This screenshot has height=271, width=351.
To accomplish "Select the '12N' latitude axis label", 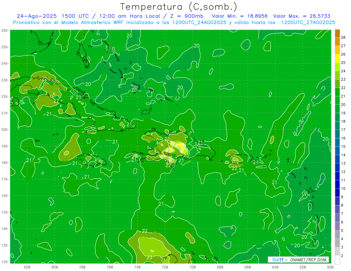I will point(4,262).
